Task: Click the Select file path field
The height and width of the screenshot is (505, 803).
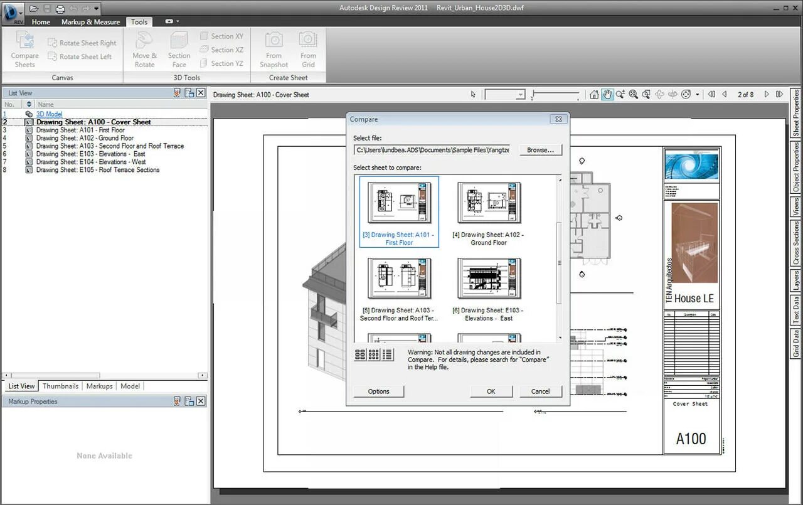Action: point(433,150)
